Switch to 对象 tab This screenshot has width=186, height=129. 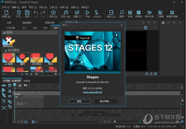tap(9, 23)
